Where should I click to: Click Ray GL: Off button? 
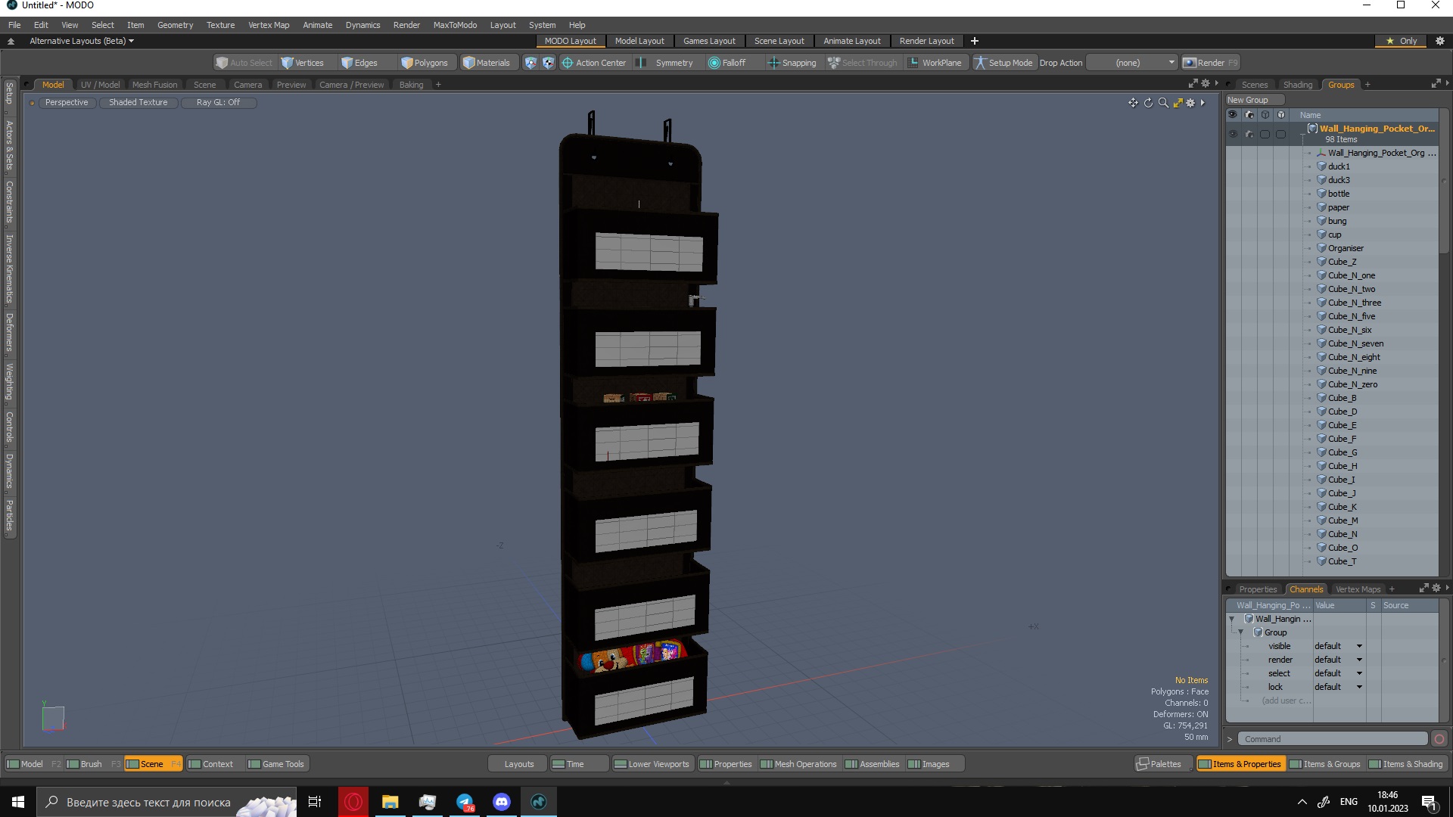pyautogui.click(x=218, y=103)
